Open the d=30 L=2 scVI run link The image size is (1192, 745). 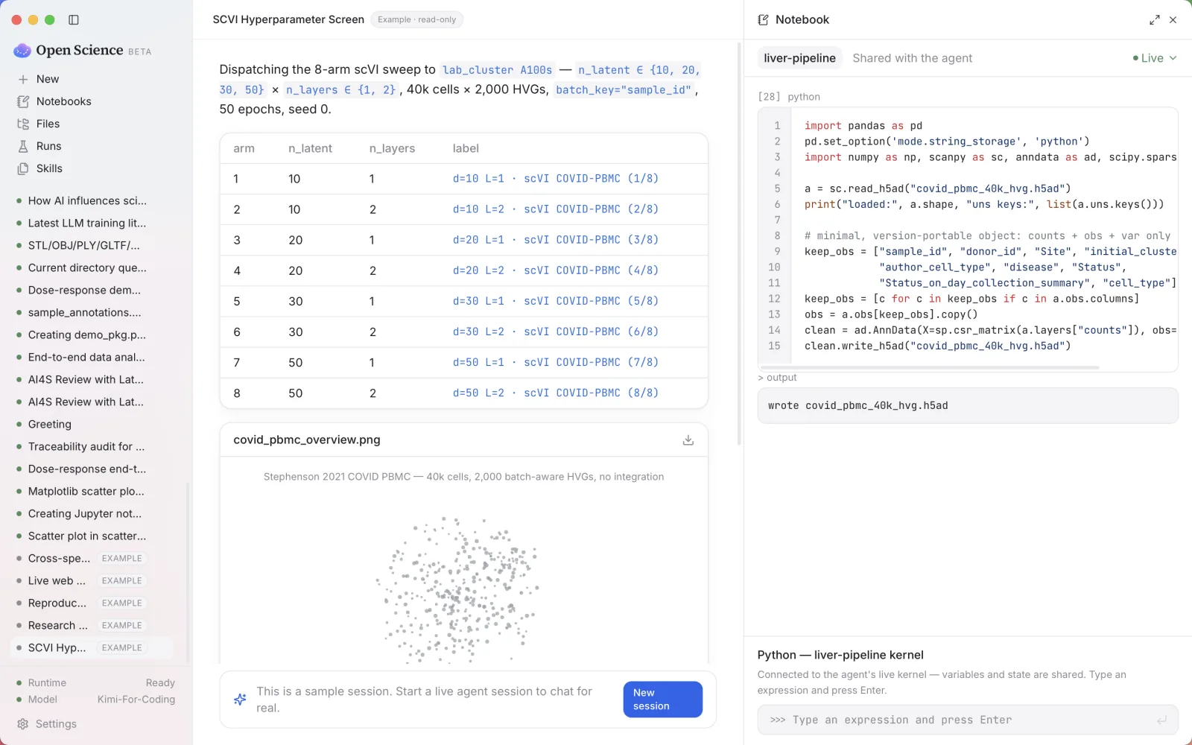[x=556, y=332]
